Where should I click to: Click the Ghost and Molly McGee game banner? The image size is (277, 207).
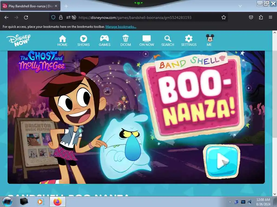(136, 117)
